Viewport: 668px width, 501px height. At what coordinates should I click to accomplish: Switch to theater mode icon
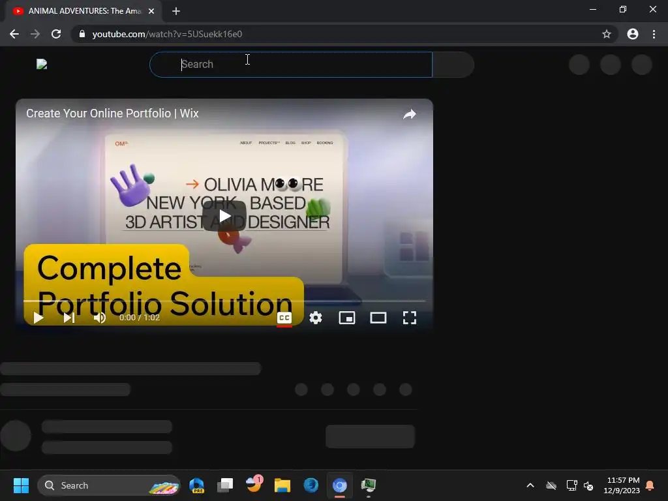(x=378, y=318)
